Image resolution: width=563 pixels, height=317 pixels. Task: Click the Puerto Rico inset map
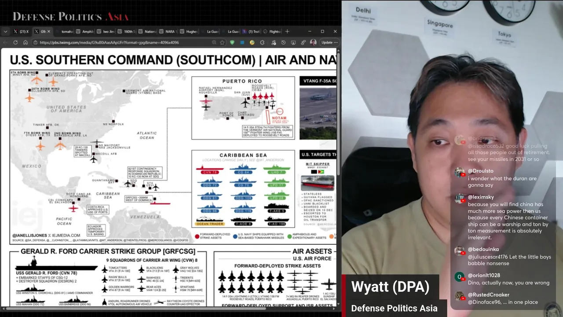click(x=243, y=107)
